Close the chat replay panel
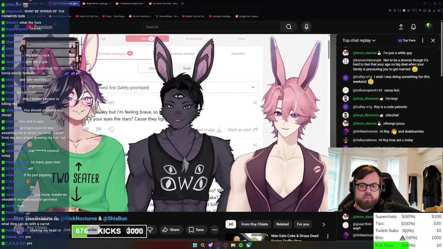Image resolution: width=443 pixels, height=249 pixels. coord(433,40)
